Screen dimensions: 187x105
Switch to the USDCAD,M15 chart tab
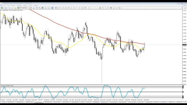[66, 102]
